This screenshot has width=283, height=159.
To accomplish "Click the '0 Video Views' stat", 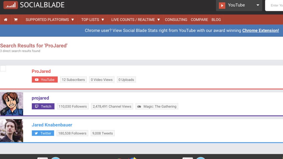I will 102,80.
